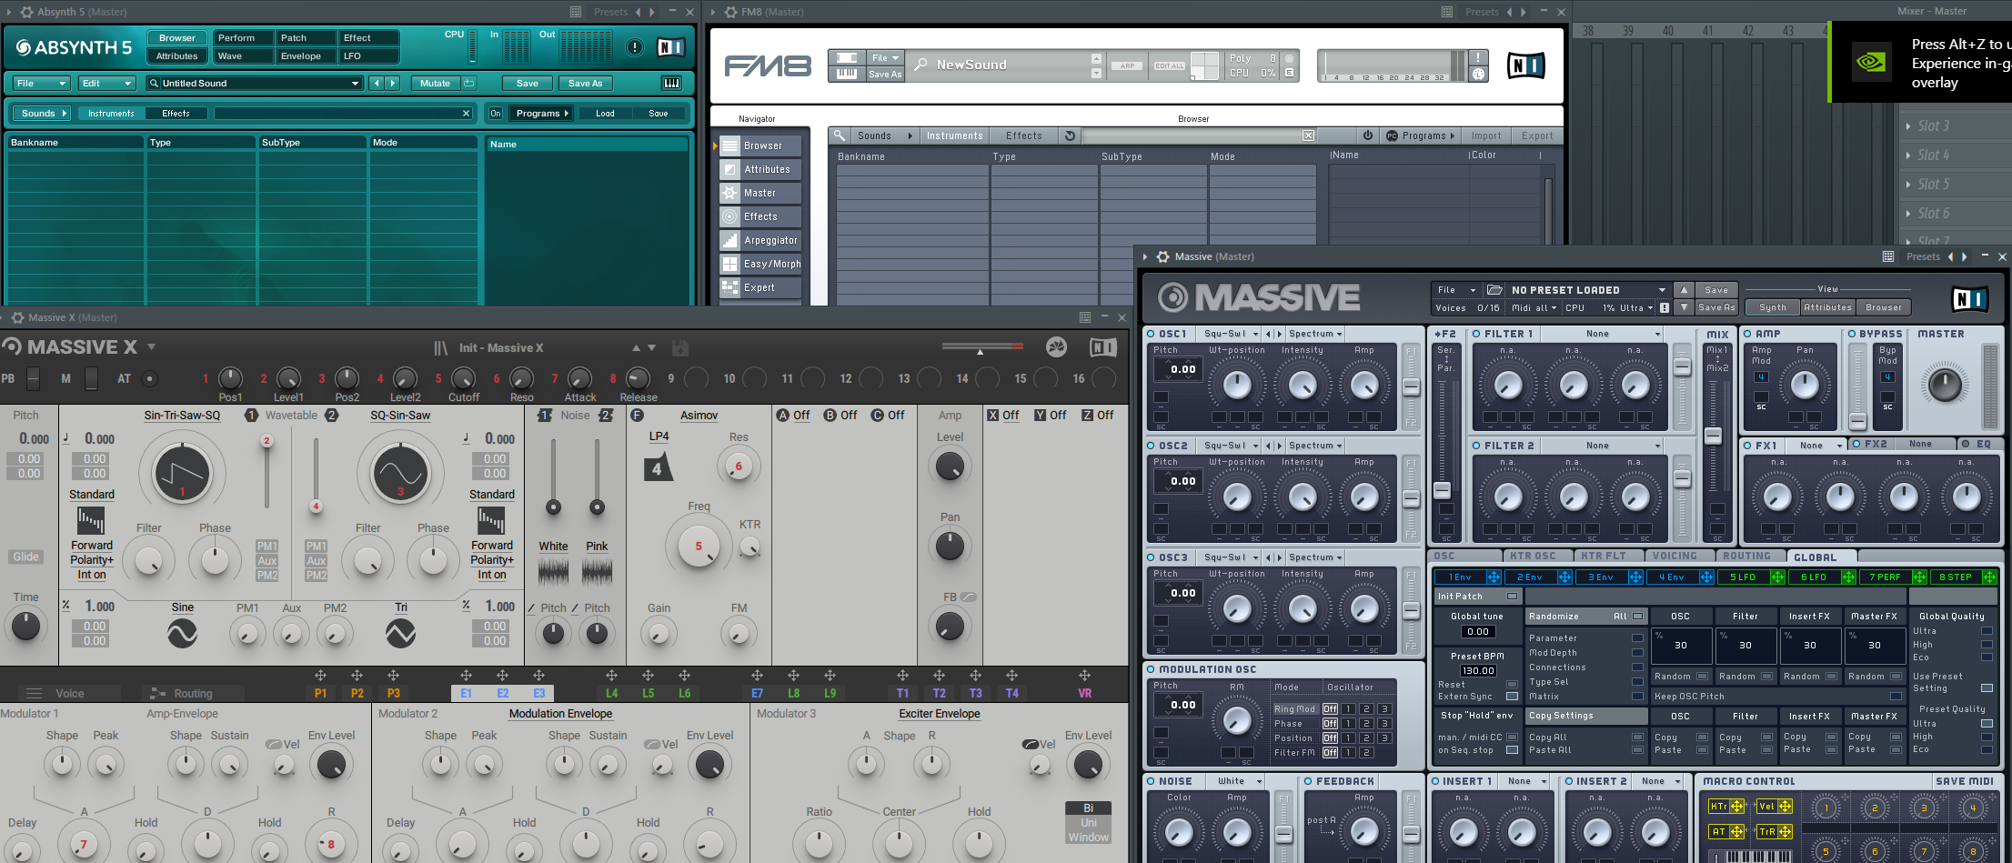Click the Preset BPM 130.00 field in Massive
The width and height of the screenshot is (2012, 863).
(1478, 671)
